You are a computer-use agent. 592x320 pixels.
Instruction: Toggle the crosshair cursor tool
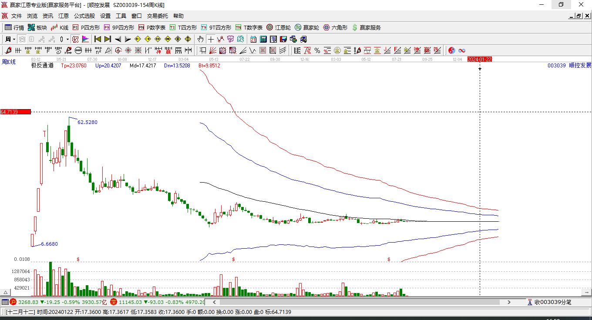tap(211, 39)
